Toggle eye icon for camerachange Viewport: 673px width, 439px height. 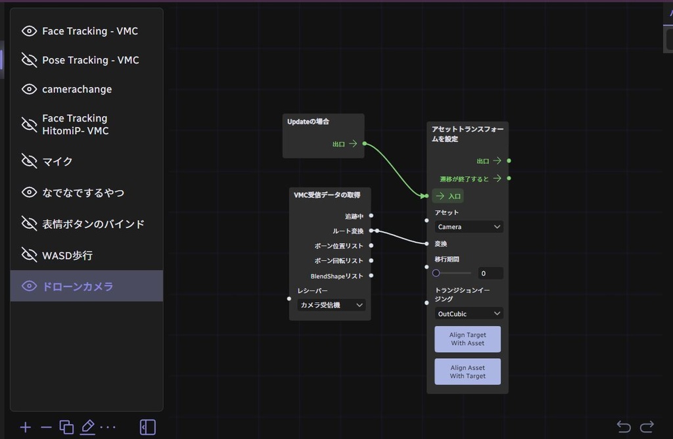pos(29,89)
